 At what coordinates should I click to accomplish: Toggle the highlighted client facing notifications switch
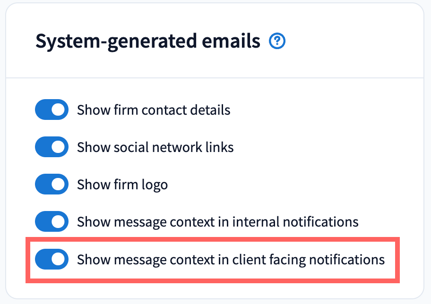point(52,259)
